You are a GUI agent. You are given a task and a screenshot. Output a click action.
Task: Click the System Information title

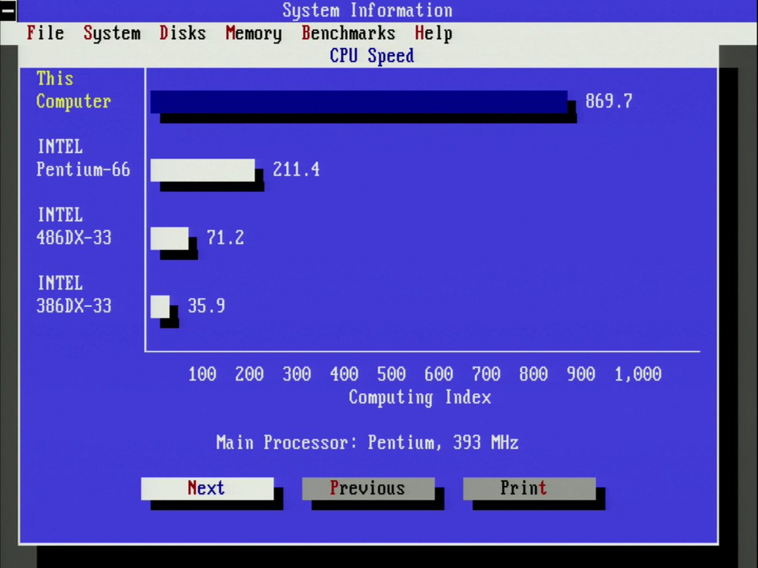click(368, 11)
